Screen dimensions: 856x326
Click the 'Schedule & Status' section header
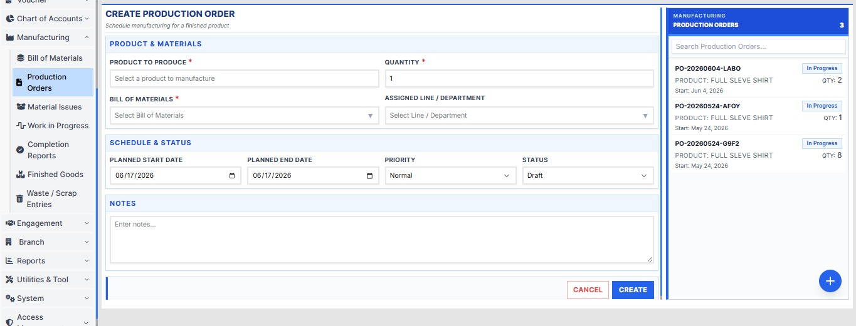pyautogui.click(x=381, y=143)
